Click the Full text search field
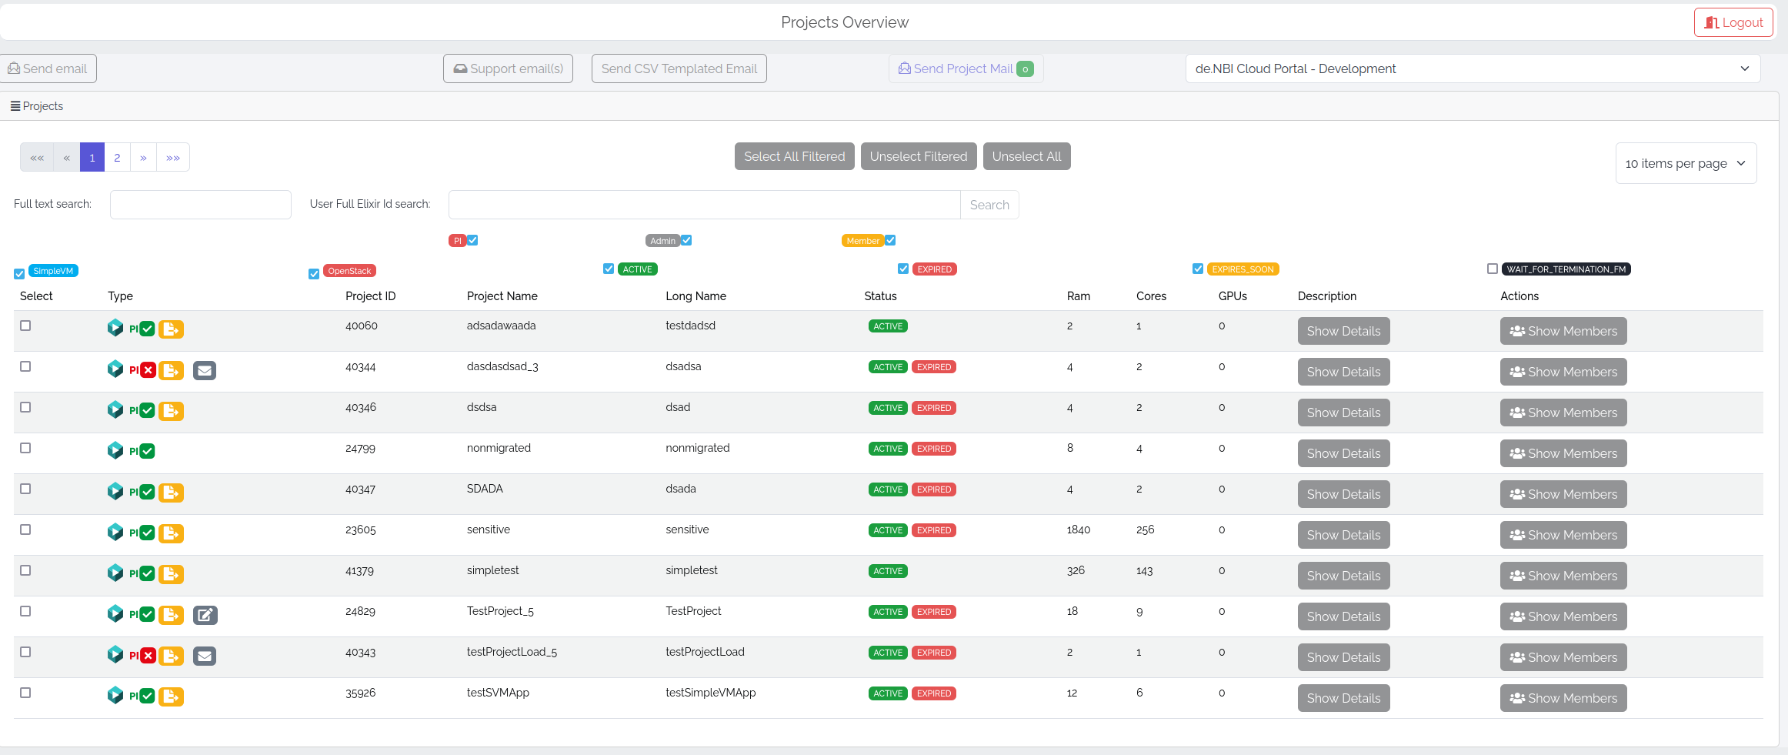 pyautogui.click(x=200, y=205)
